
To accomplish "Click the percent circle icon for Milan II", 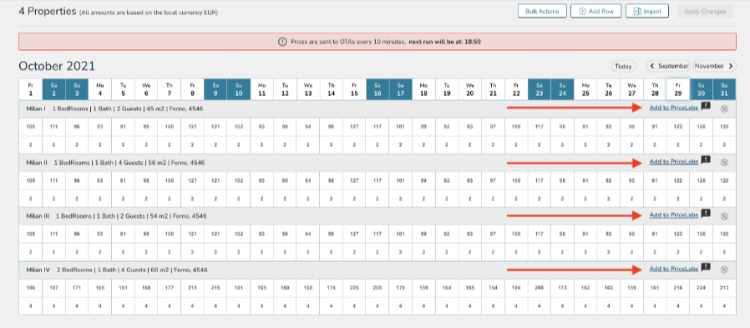I will pos(724,163).
